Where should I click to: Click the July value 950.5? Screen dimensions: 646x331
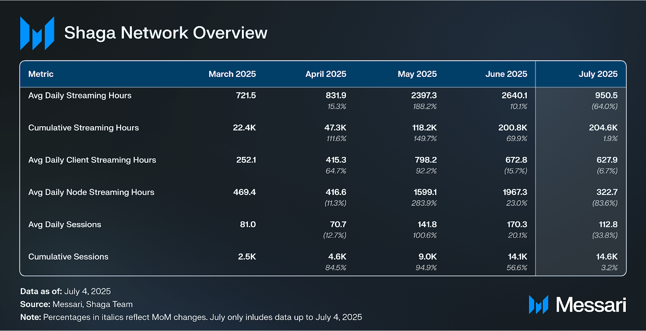click(606, 96)
